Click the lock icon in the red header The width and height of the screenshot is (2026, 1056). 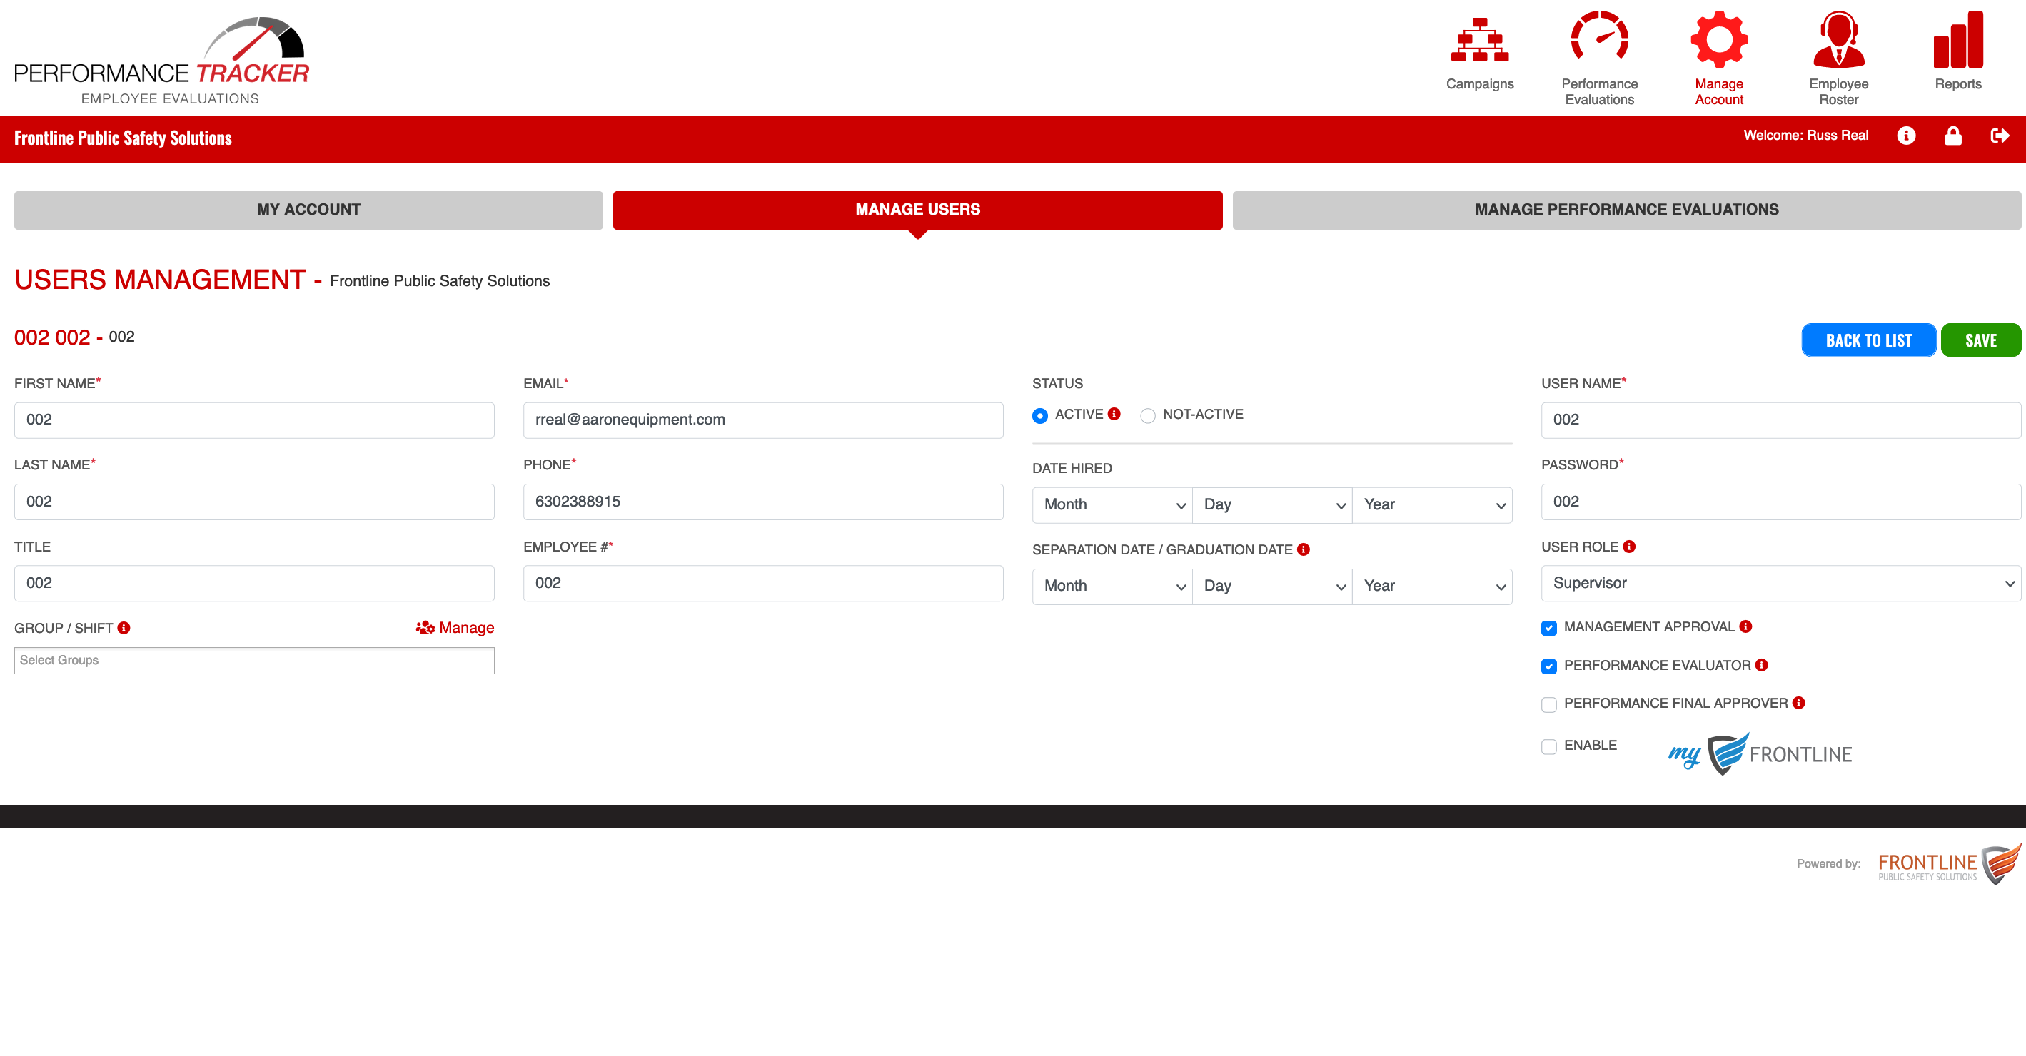(x=1953, y=136)
